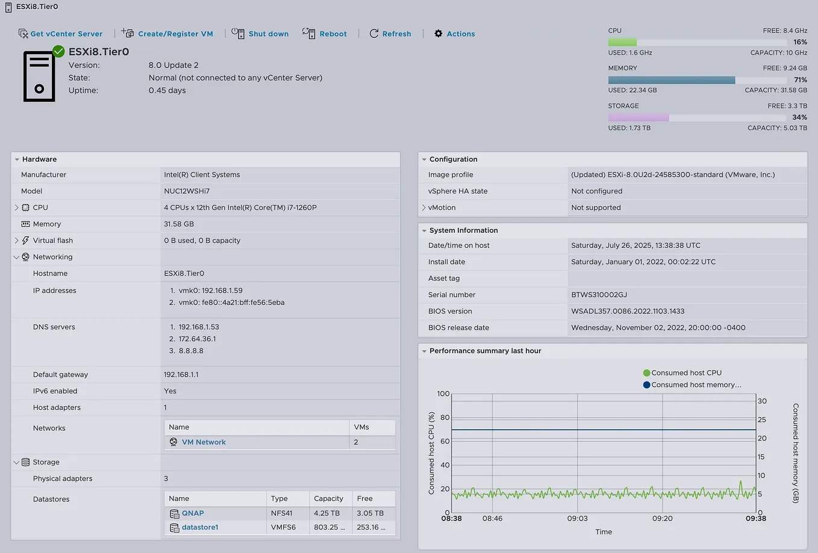Collapse the Hardware panel header
The width and height of the screenshot is (818, 553).
click(x=16, y=159)
